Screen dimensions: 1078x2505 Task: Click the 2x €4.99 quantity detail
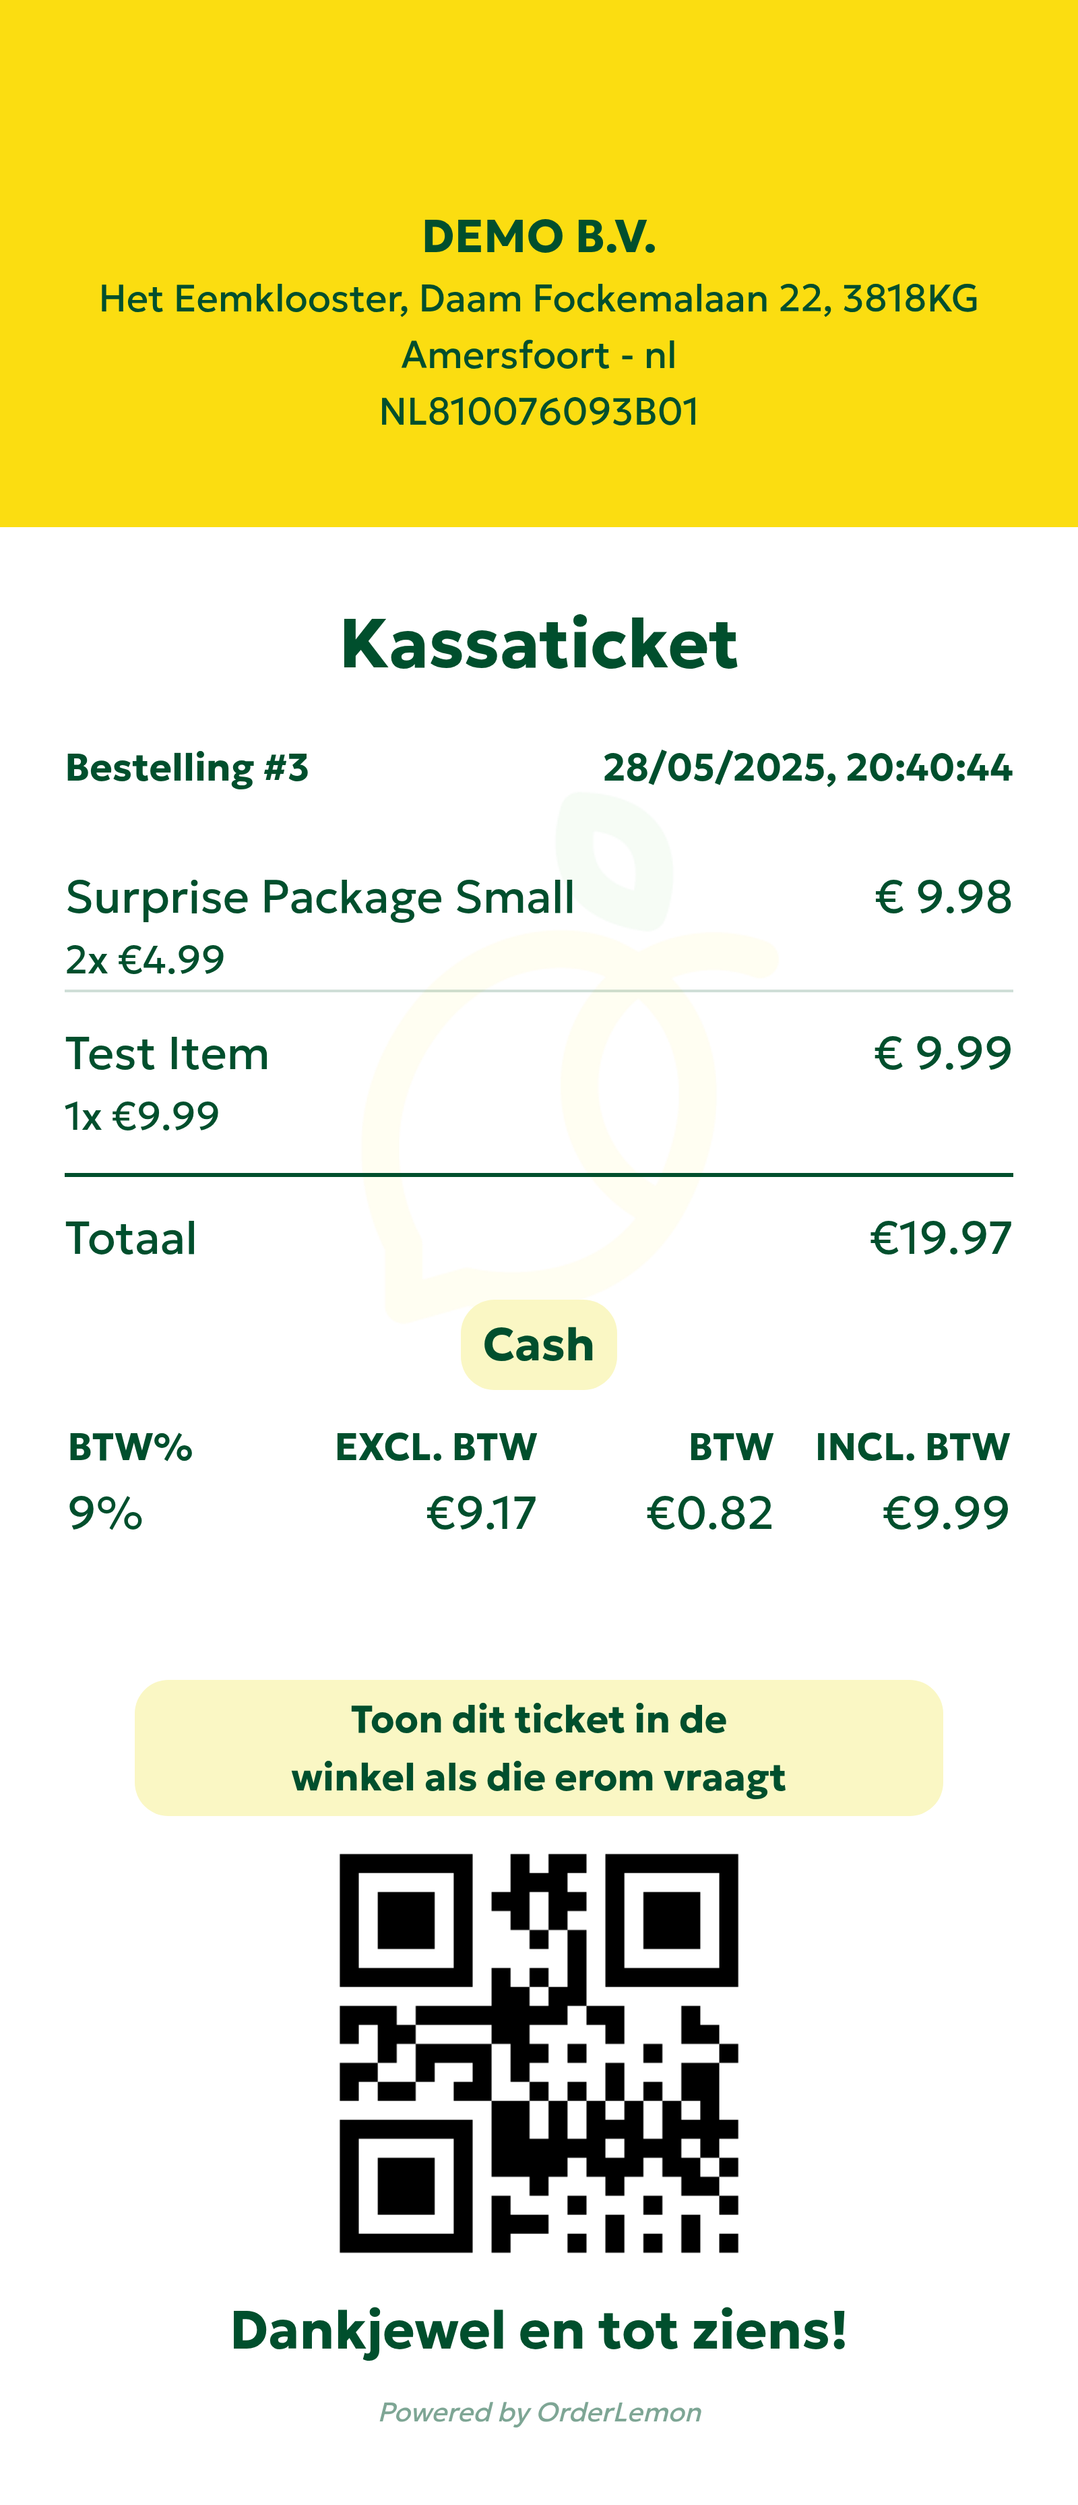click(145, 960)
